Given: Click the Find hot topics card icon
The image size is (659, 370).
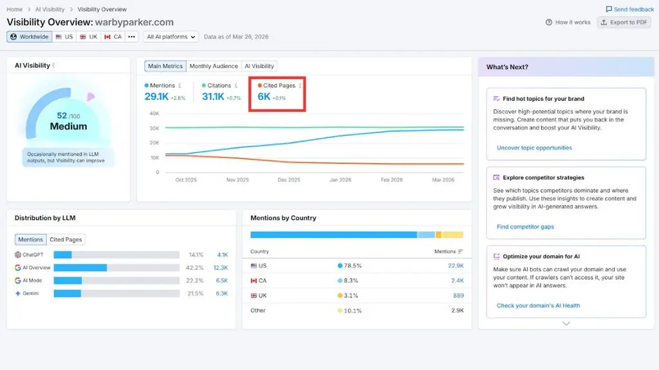Looking at the screenshot, I should coord(496,99).
